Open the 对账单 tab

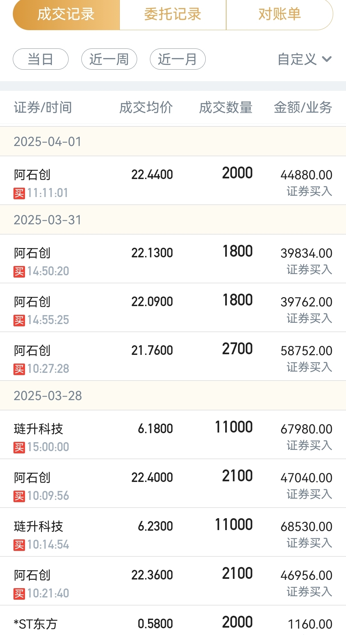(x=279, y=14)
